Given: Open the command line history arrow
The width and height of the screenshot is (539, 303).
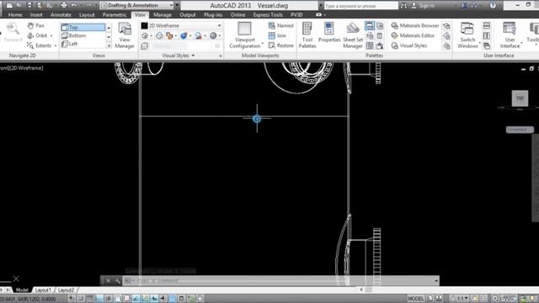Looking at the screenshot, I should (436, 280).
